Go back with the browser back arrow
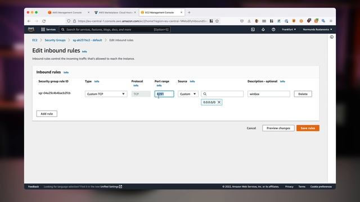The height and width of the screenshot is (202, 360). tap(29, 21)
